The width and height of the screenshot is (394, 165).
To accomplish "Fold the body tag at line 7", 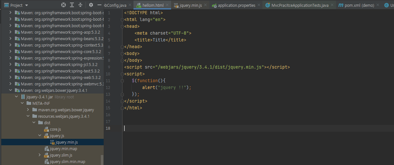I will pos(122,54).
